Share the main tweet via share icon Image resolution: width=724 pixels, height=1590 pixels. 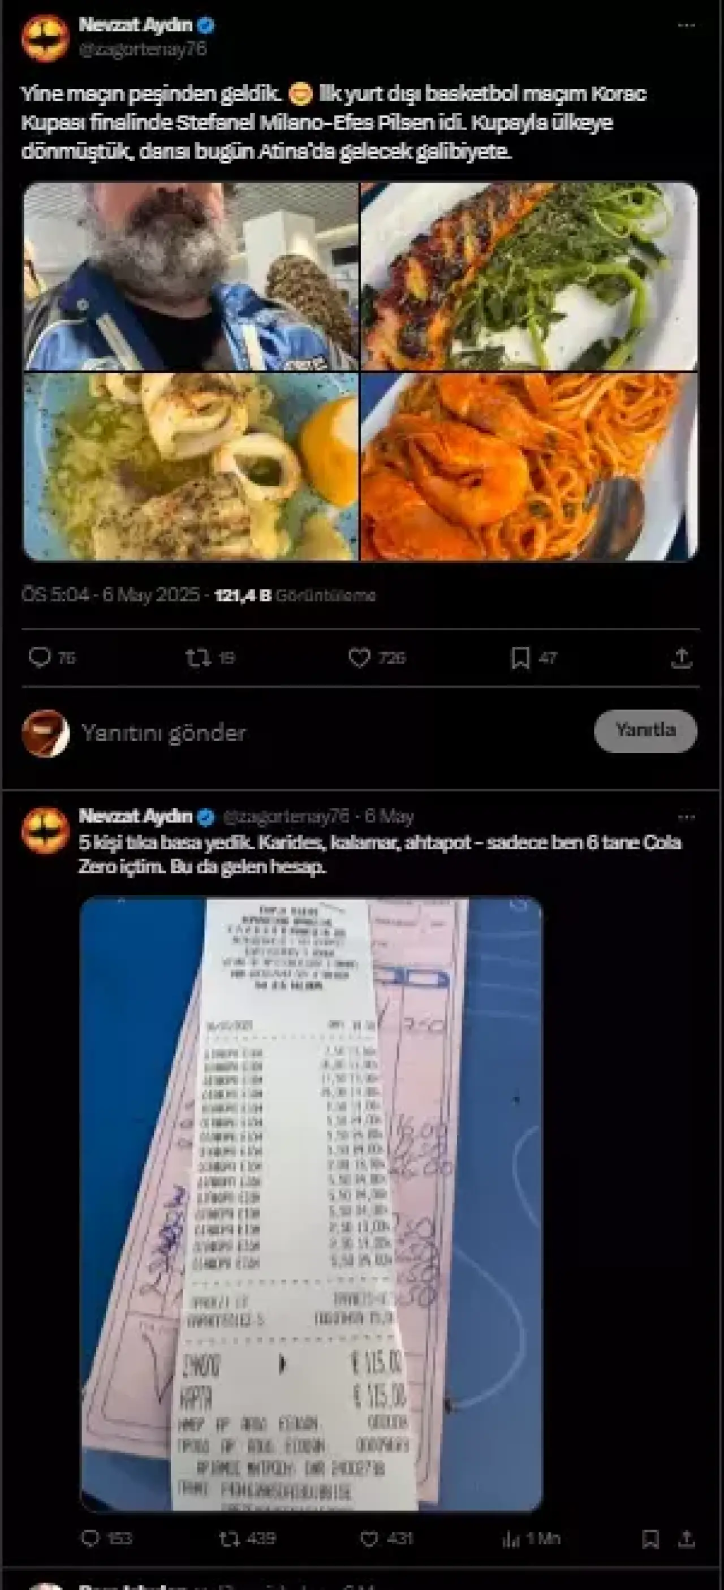click(x=681, y=657)
